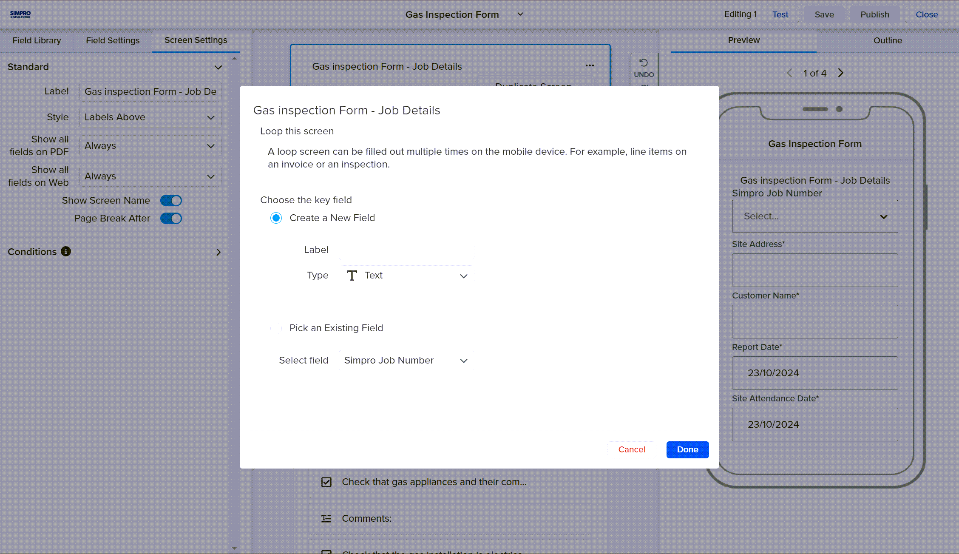Click the Text type T icon

pos(352,276)
